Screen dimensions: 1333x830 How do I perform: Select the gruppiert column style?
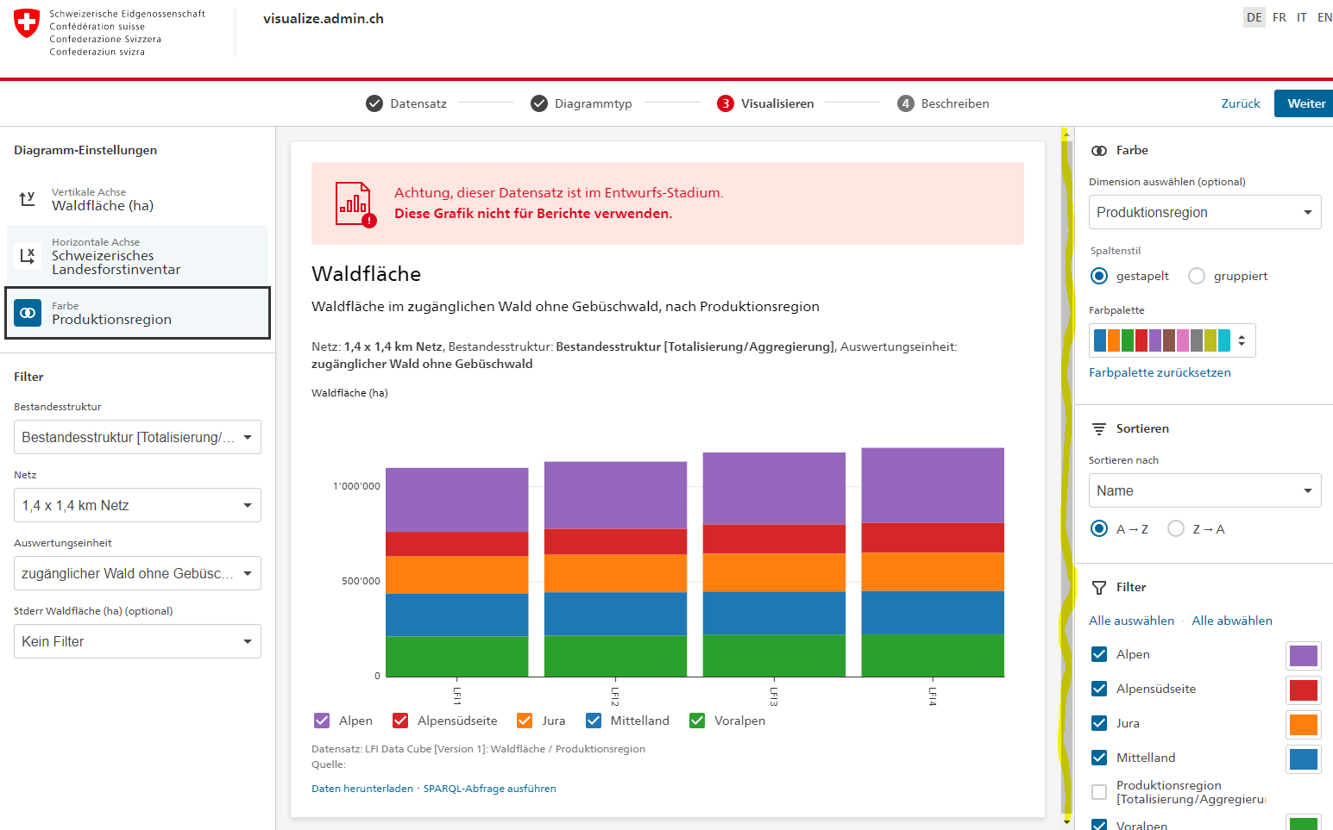[x=1197, y=276]
